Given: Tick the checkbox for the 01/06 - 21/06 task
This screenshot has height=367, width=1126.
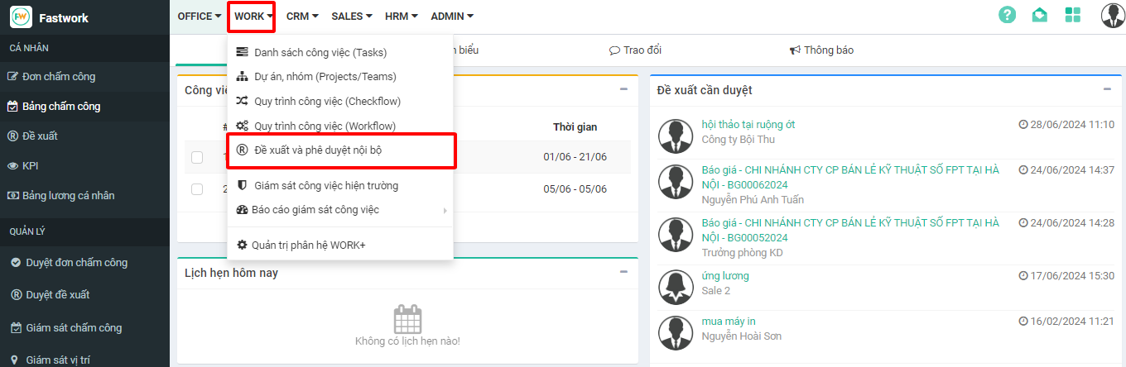Looking at the screenshot, I should click(197, 157).
